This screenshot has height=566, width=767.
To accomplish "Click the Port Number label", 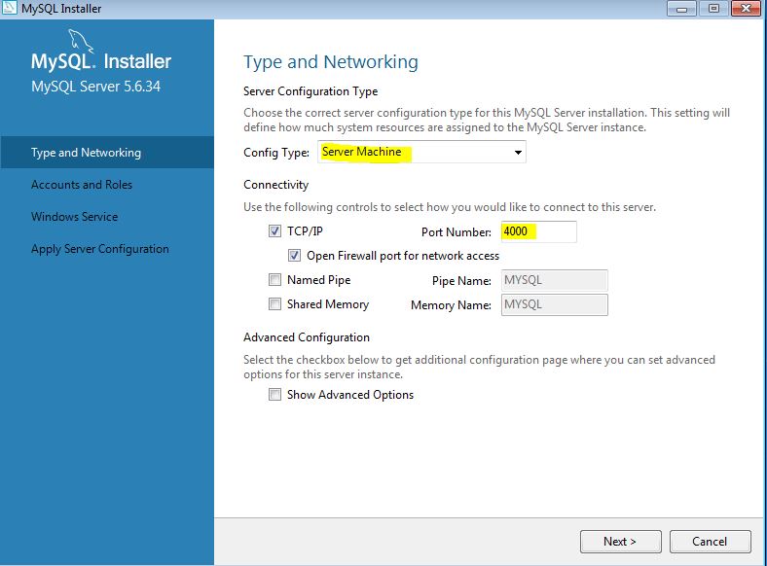I will pyautogui.click(x=457, y=232).
